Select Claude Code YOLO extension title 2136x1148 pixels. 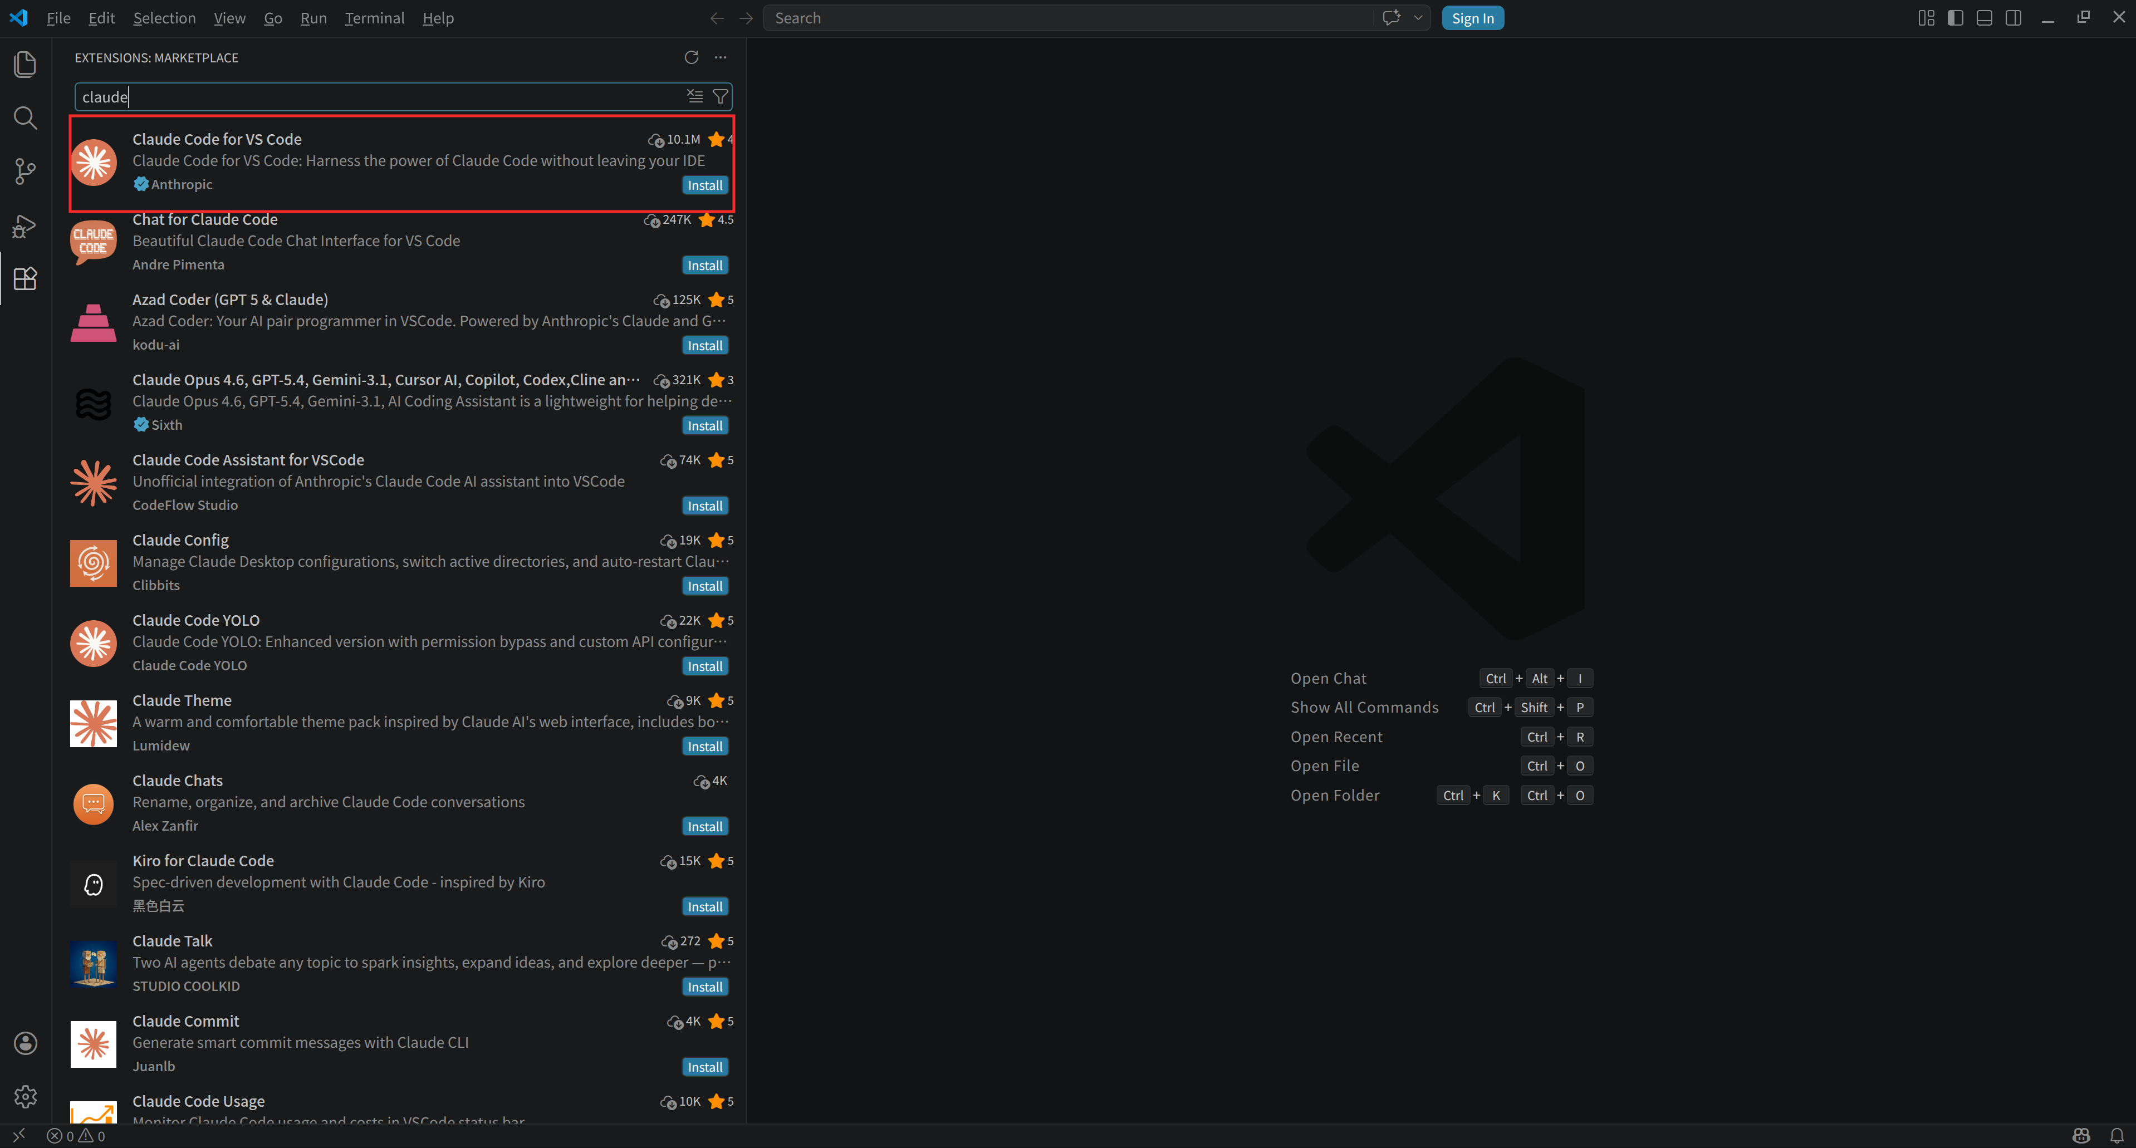point(195,621)
